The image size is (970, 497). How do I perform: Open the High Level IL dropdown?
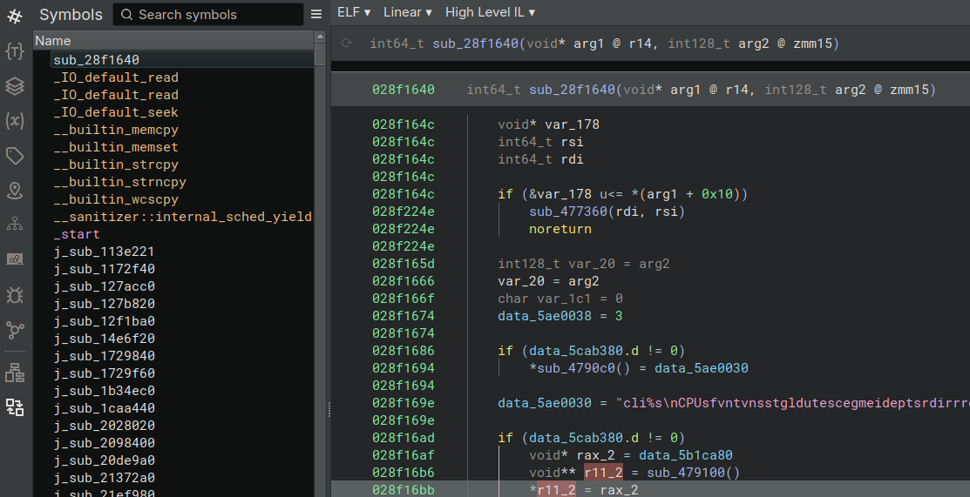490,12
